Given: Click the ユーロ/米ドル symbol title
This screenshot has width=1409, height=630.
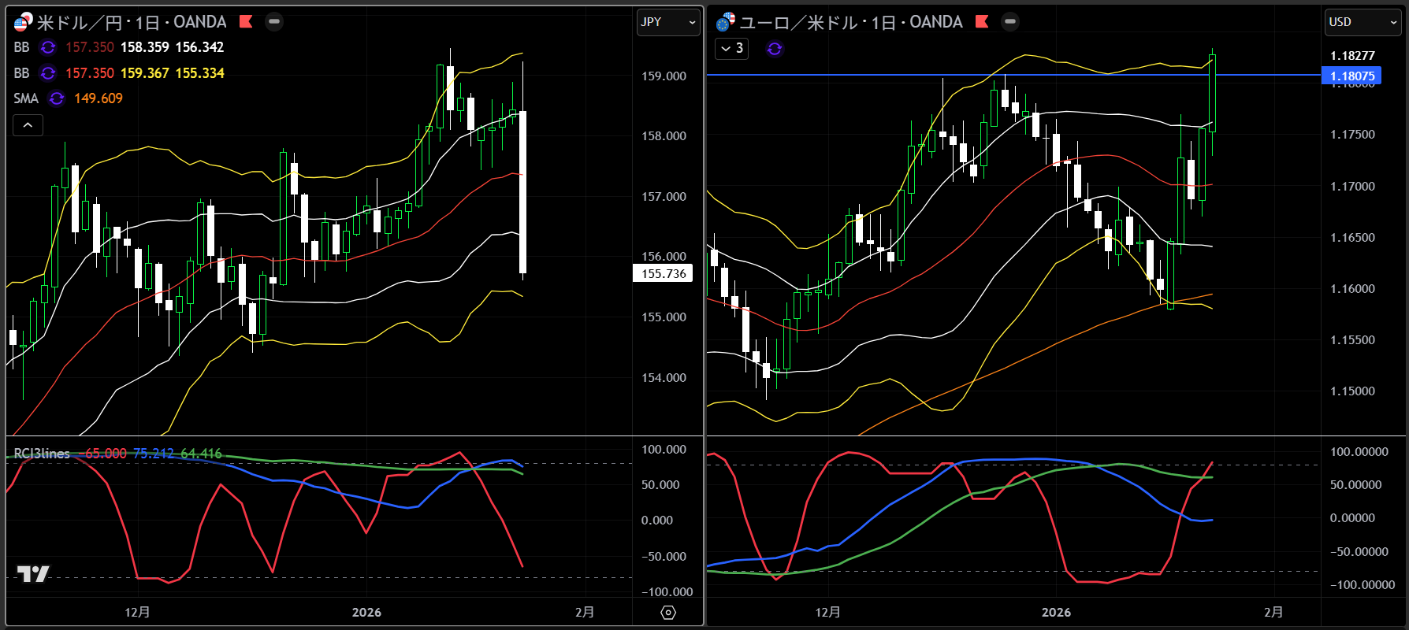Looking at the screenshot, I should (x=797, y=22).
